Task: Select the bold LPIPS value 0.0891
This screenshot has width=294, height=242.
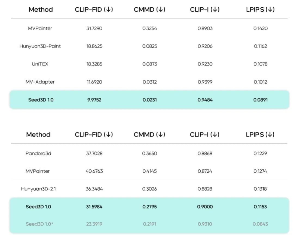Action: pos(261,100)
